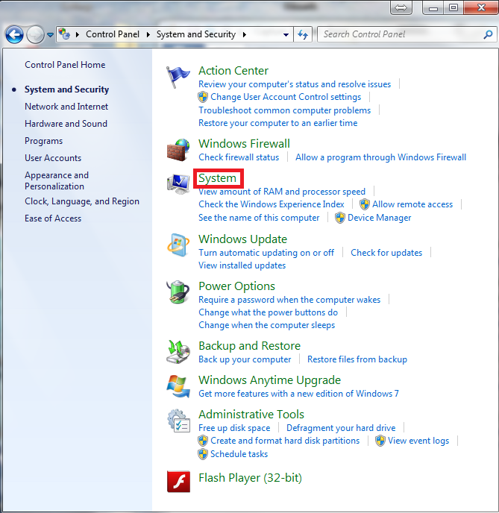This screenshot has width=499, height=513.
Task: Click the Back arrow navigation button
Action: point(14,34)
